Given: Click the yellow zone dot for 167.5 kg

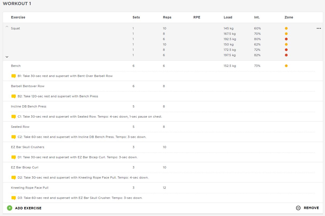Looking at the screenshot, I should click(286, 34).
